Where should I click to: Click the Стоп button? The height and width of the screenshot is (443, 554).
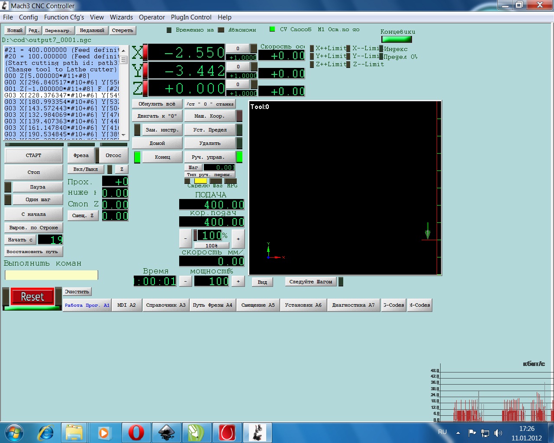34,172
